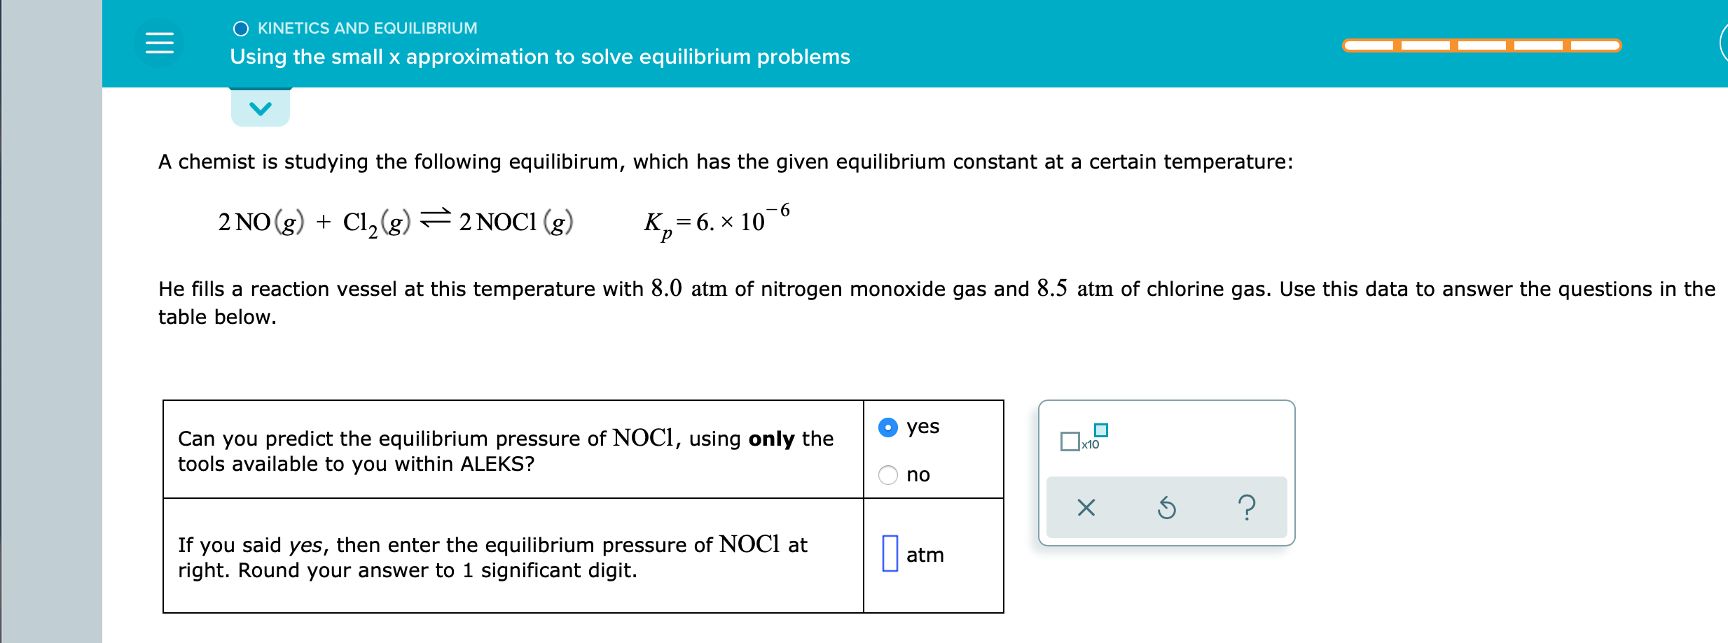
Task: Select the "yes" radio button
Action: (x=888, y=426)
